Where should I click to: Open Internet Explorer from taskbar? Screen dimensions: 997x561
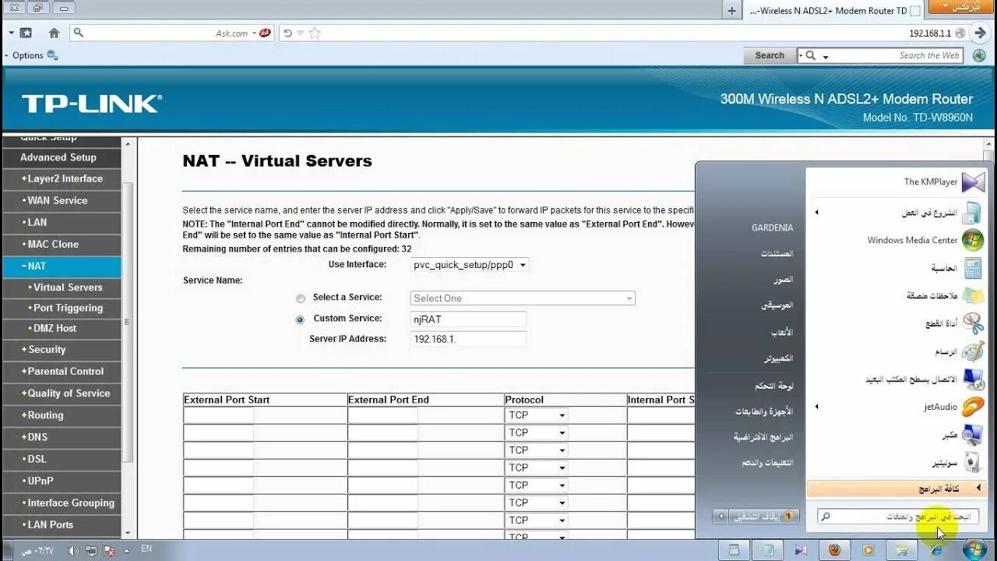tap(936, 549)
